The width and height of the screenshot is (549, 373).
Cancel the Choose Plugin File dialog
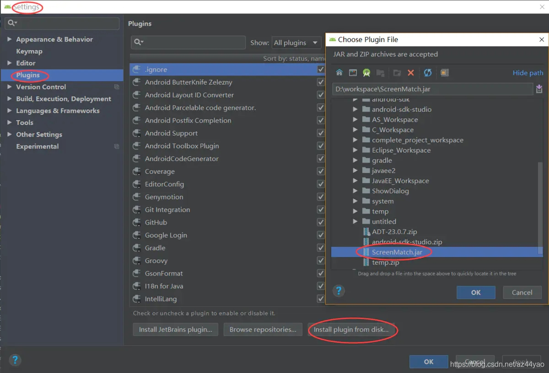[522, 293]
